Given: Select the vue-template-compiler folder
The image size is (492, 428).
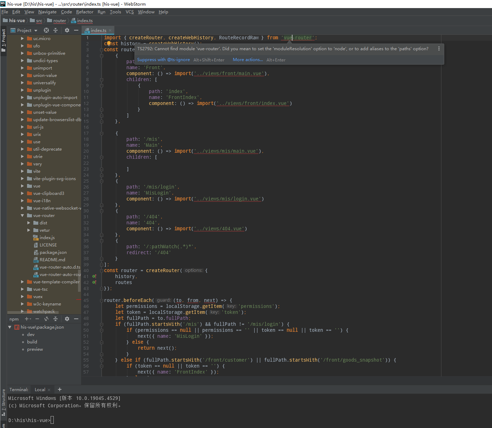Looking at the screenshot, I should (x=54, y=282).
